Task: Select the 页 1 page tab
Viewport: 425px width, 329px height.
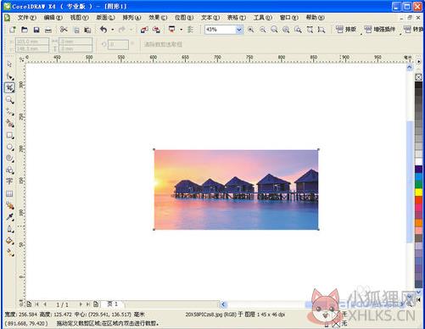Action: point(113,304)
